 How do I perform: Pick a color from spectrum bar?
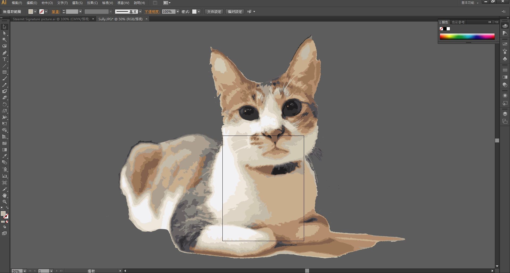pos(467,36)
